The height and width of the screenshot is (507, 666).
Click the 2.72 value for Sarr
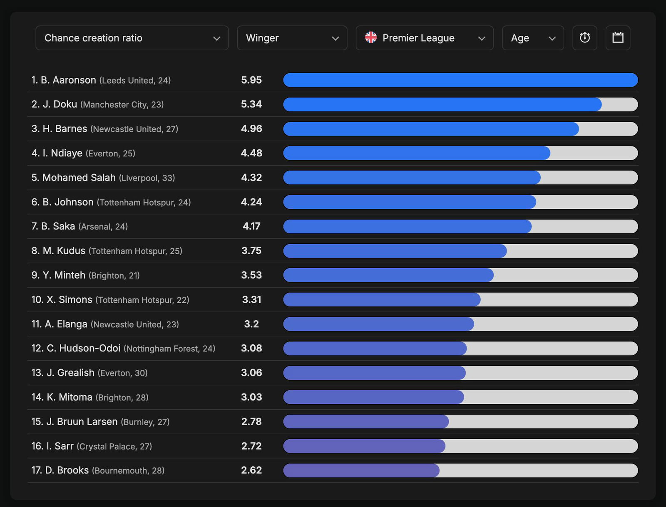251,446
